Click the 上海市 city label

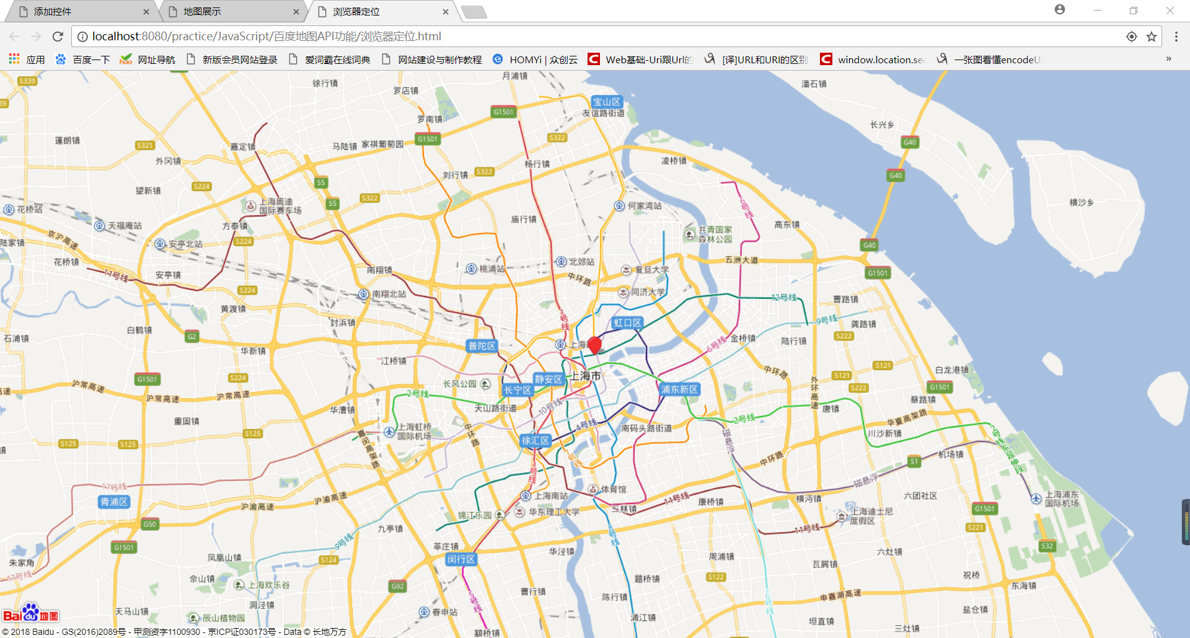(x=586, y=376)
